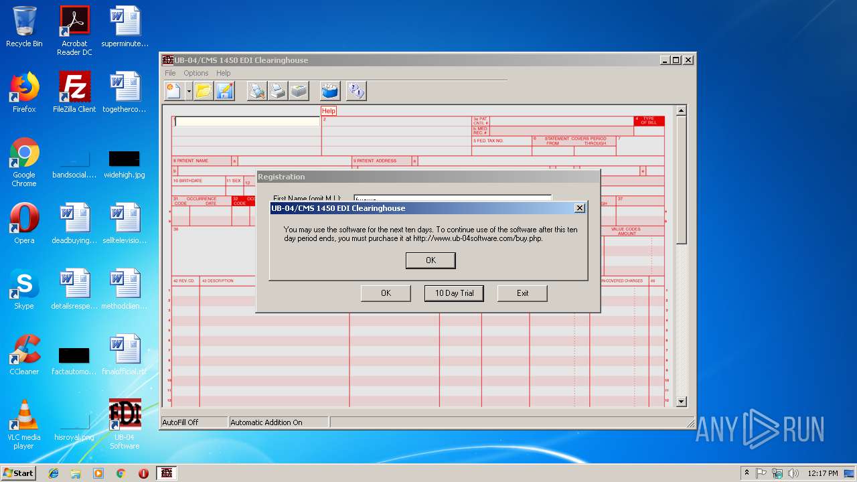Open CCleaner desktop shortcut
Screen dimensions: 857x482
pos(24,355)
